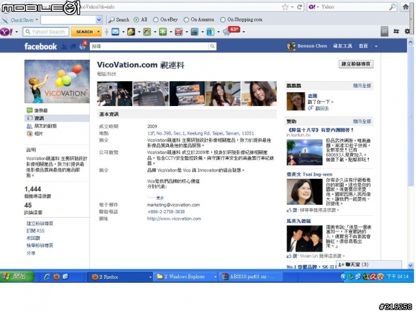
Task: Click the Subscribe RSS link
Action: (35, 231)
